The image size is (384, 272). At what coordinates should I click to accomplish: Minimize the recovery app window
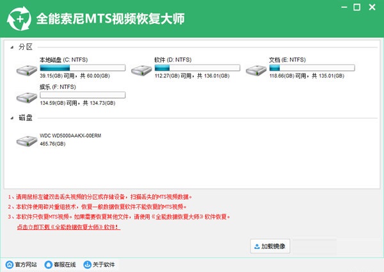344,7
